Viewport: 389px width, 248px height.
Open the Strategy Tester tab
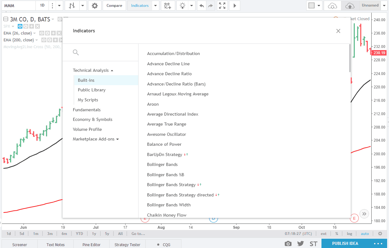pos(127,245)
